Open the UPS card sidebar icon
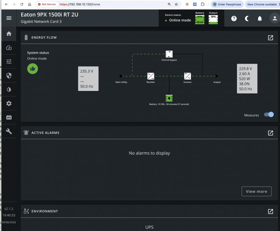 coord(9,117)
